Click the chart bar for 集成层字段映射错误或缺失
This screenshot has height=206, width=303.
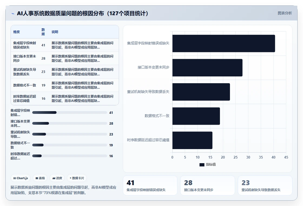click(223, 44)
